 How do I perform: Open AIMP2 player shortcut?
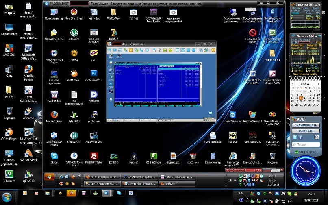[x=74, y=52]
